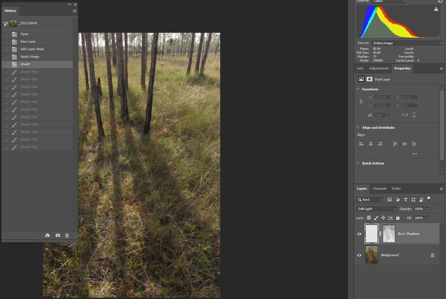446x299 pixels.
Task: Set history brush source to New Layer state
Action: coord(5,42)
